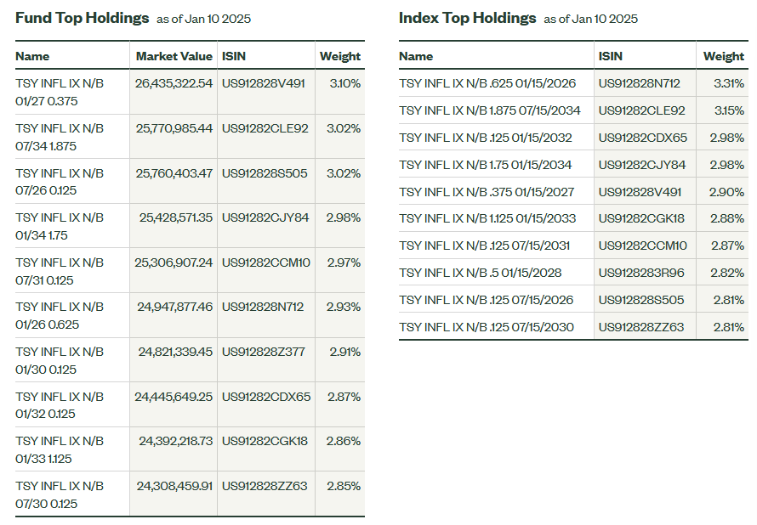Select TSY INFL IX N/B 01/30 0.125
Screen dimensions: 757x525
click(60, 360)
